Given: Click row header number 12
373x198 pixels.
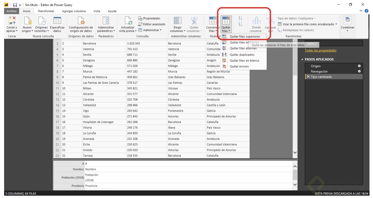Looking at the screenshot, I should pyautogui.click(x=57, y=94).
